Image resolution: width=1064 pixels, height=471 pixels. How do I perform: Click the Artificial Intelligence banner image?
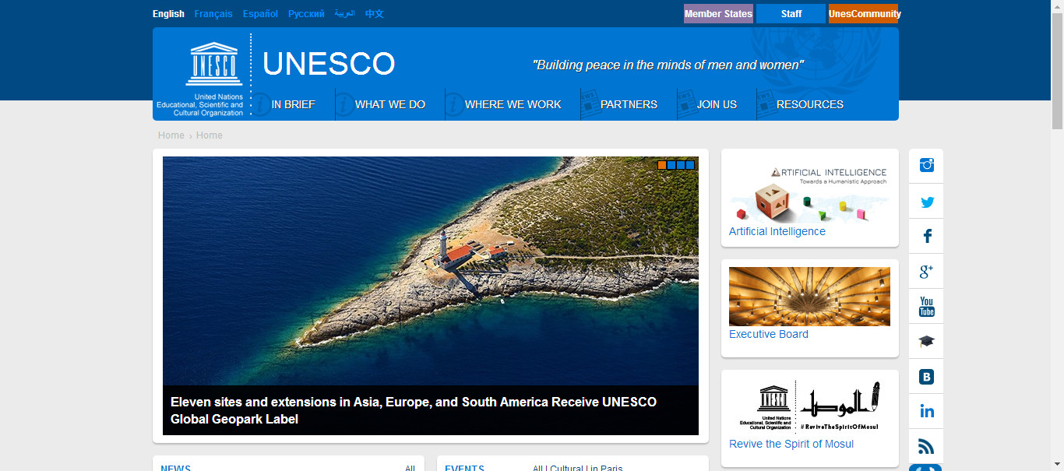tap(809, 194)
